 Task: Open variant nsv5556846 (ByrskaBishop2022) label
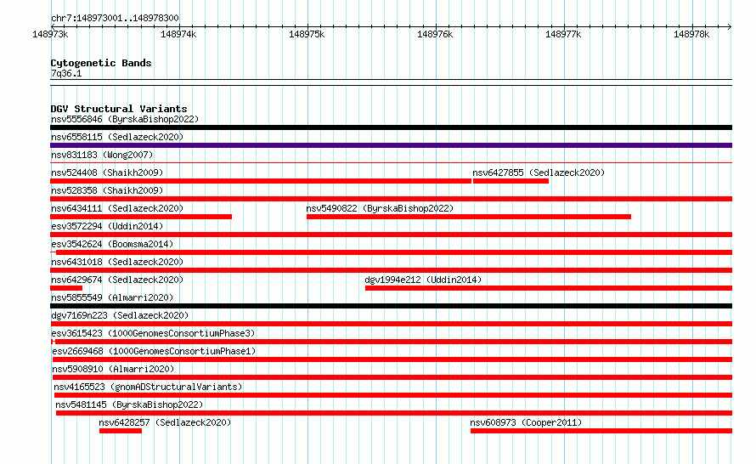(125, 119)
